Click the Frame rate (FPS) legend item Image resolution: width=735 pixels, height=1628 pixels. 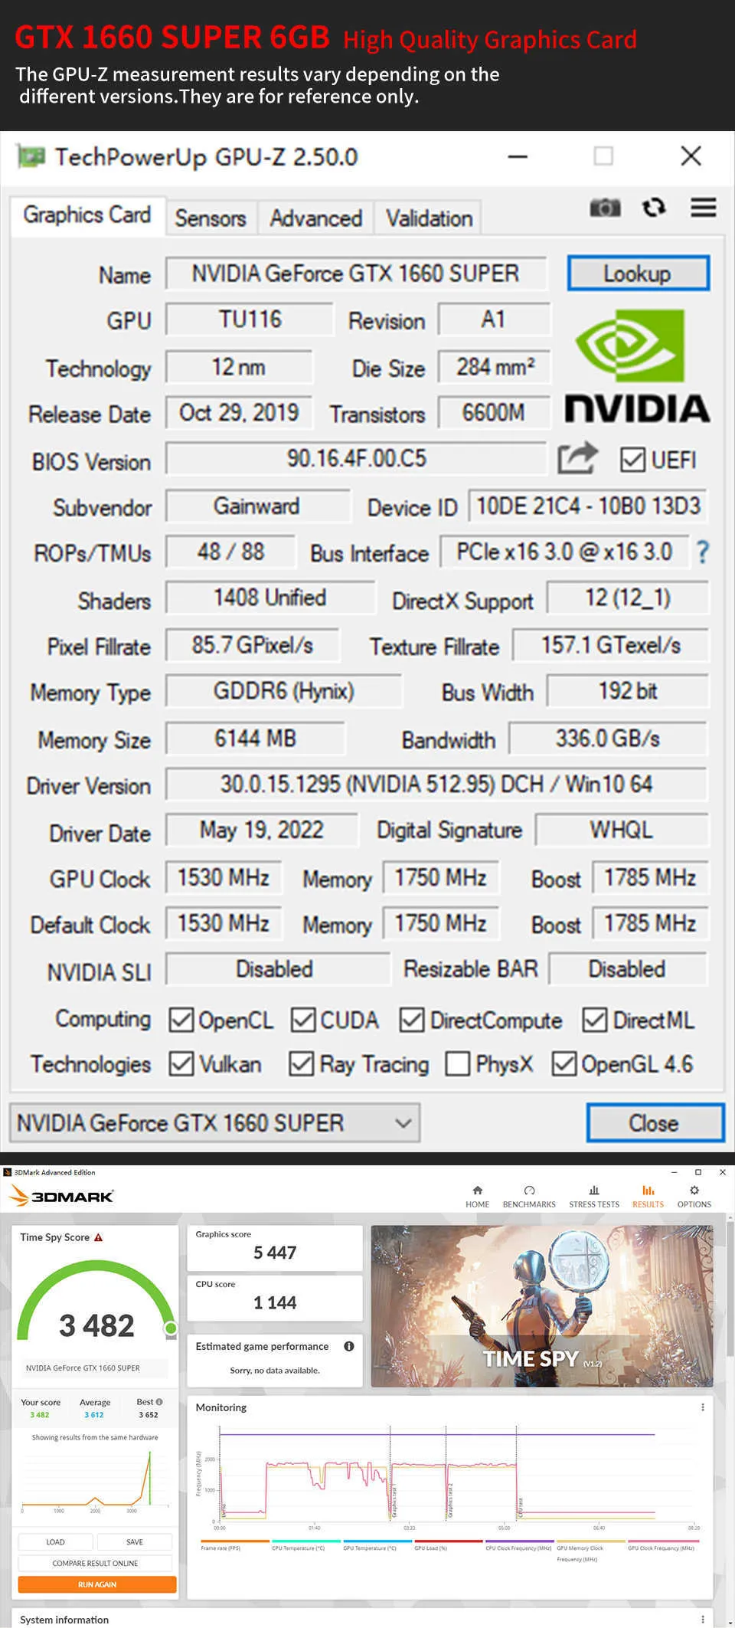click(234, 1544)
